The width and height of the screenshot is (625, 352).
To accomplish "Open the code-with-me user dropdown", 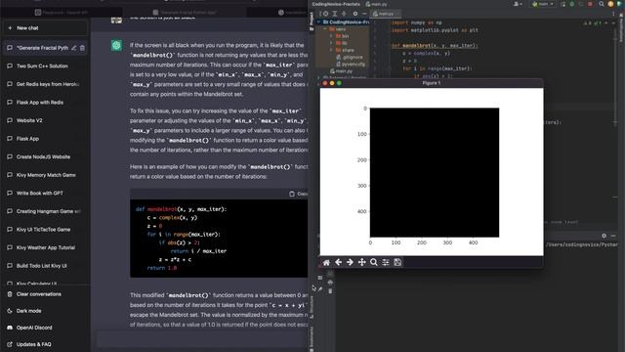I will pos(518,4).
